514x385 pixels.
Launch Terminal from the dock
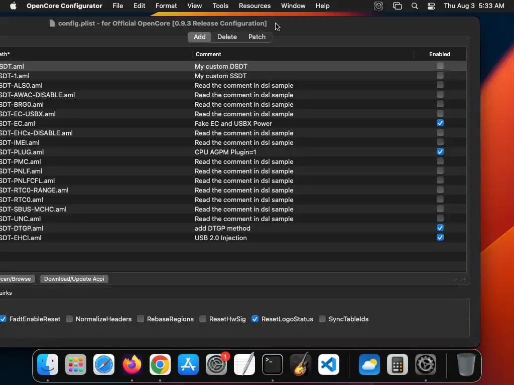tap(273, 364)
